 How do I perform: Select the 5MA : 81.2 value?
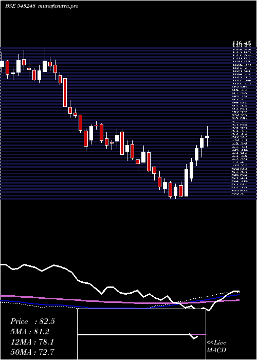[30, 332]
